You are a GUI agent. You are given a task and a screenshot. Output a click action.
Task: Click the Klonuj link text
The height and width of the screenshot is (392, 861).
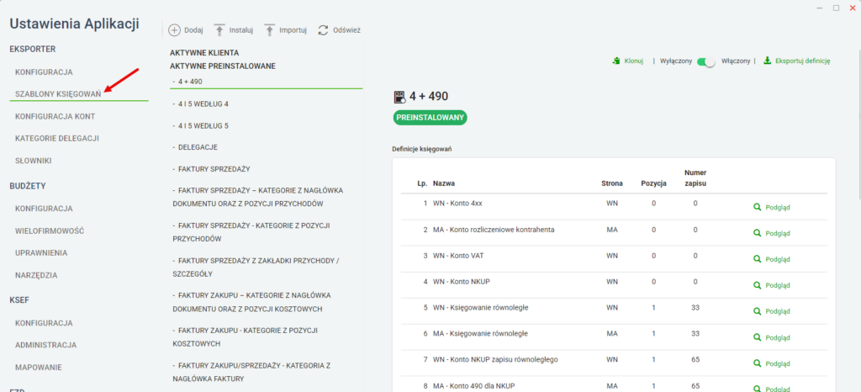(x=634, y=61)
